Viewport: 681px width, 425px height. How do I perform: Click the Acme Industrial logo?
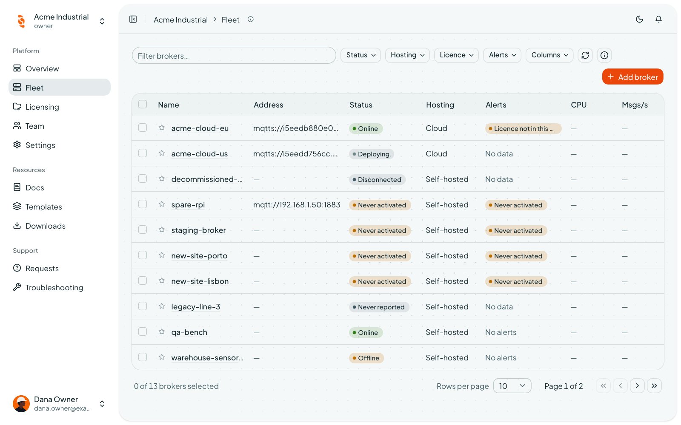click(x=21, y=21)
